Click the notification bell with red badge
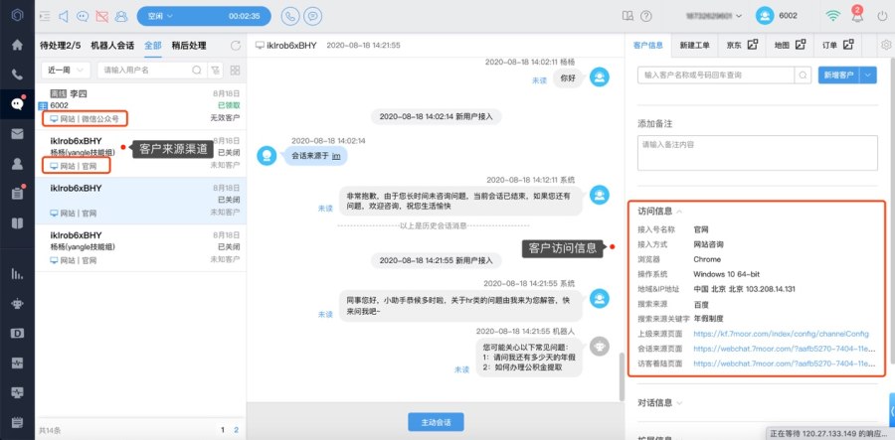Viewport: 895px width, 440px height. click(x=856, y=16)
